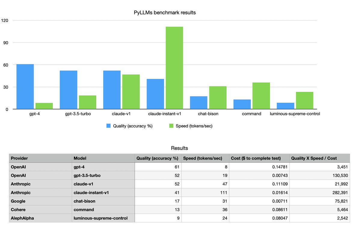Click the PyLLMs benchmark results chart title
Image resolution: width=361 pixels, height=231 pixels.
pos(165,13)
